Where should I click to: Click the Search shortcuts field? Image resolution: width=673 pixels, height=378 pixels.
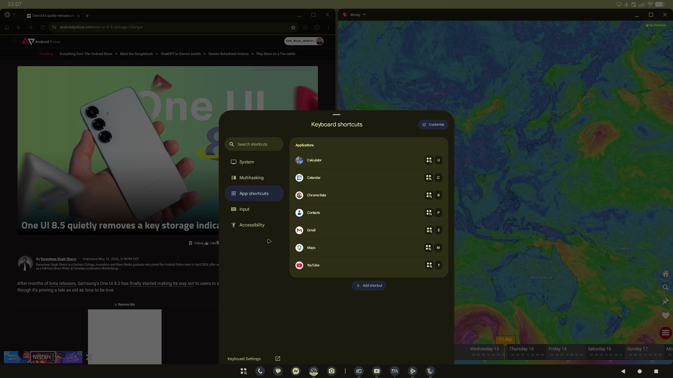click(x=254, y=144)
